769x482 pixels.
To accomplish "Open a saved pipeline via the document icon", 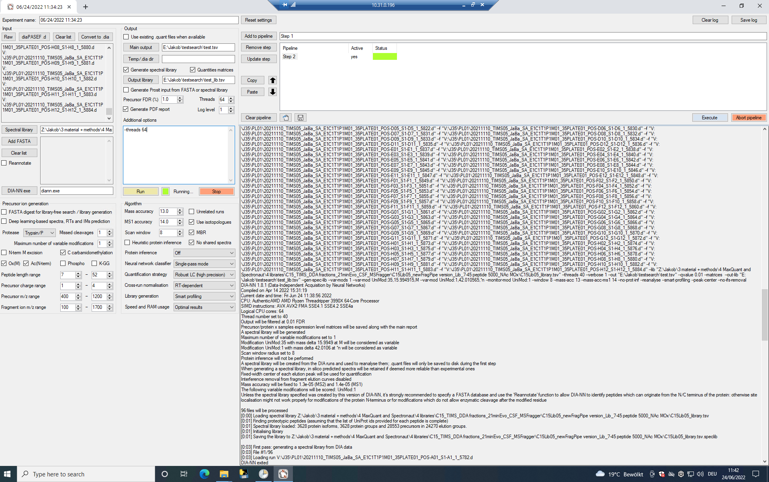I will pyautogui.click(x=285, y=117).
